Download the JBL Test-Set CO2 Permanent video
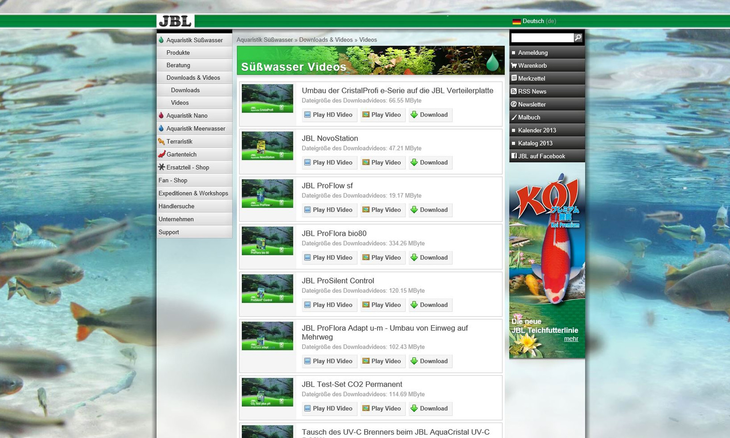The image size is (730, 438). point(430,409)
